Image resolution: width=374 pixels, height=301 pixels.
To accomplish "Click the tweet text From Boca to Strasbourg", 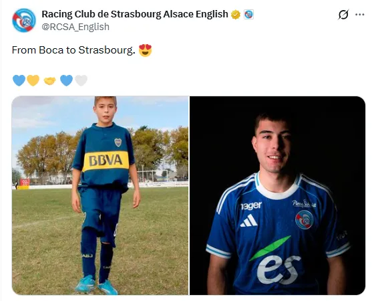I will point(73,50).
